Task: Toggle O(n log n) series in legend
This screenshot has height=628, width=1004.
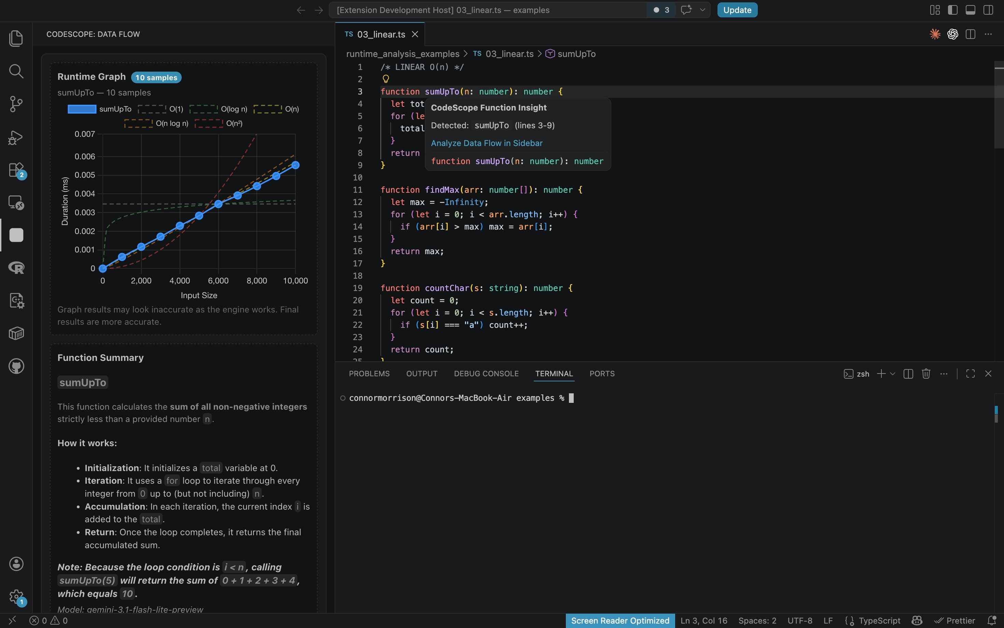Action: [156, 123]
